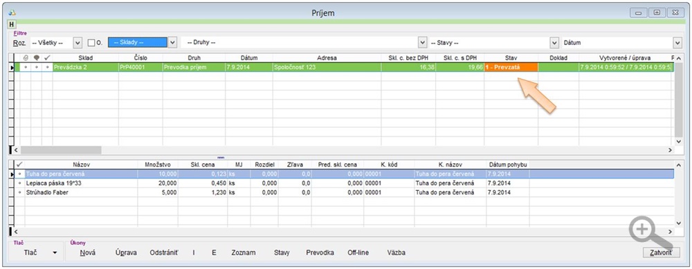Screen dimensions: 692x269
Task: Click the PrP40001 number cell
Action: pos(140,67)
